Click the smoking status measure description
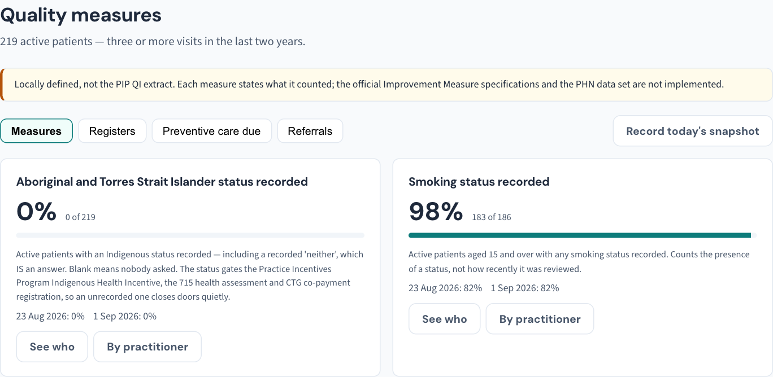This screenshot has width=773, height=377. pos(579,262)
